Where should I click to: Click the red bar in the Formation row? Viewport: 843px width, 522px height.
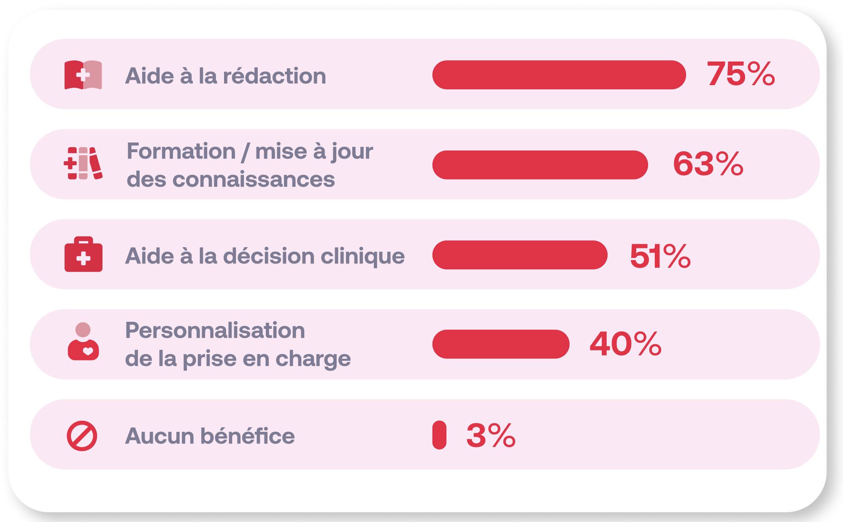(540, 165)
